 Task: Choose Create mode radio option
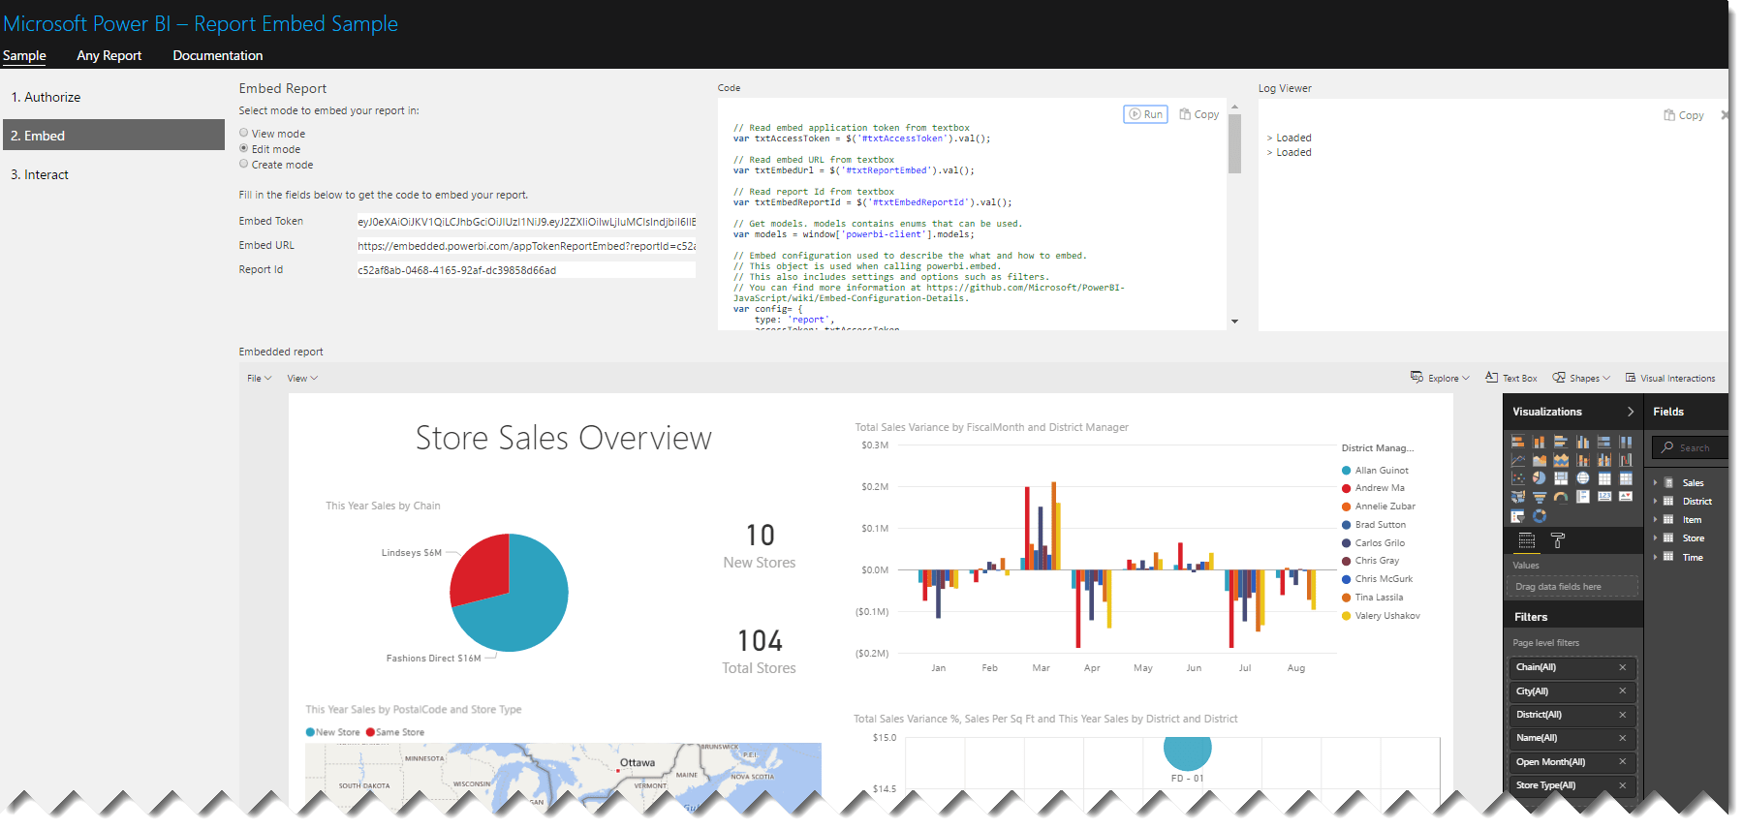tap(244, 164)
